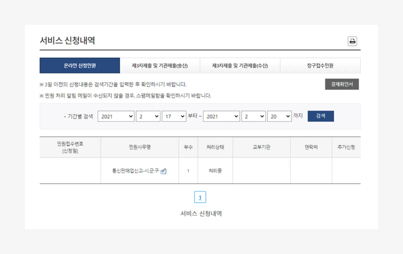Switch to 제3자제출 및 기관제출(수신) tab
The image size is (403, 254).
[240, 65]
